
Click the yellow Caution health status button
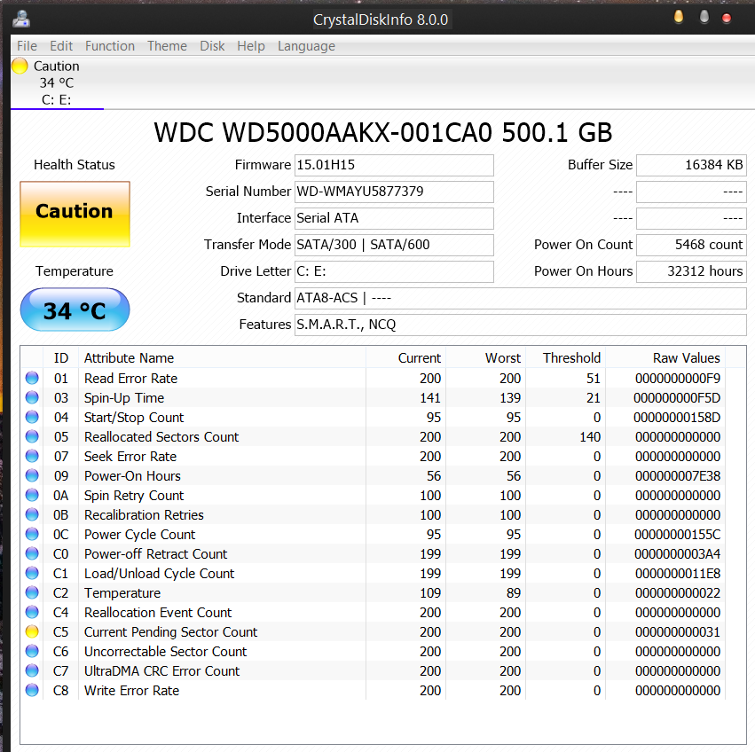(75, 214)
